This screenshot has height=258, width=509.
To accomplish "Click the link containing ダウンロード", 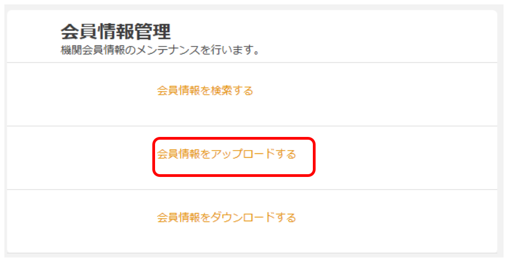I will point(226,218).
